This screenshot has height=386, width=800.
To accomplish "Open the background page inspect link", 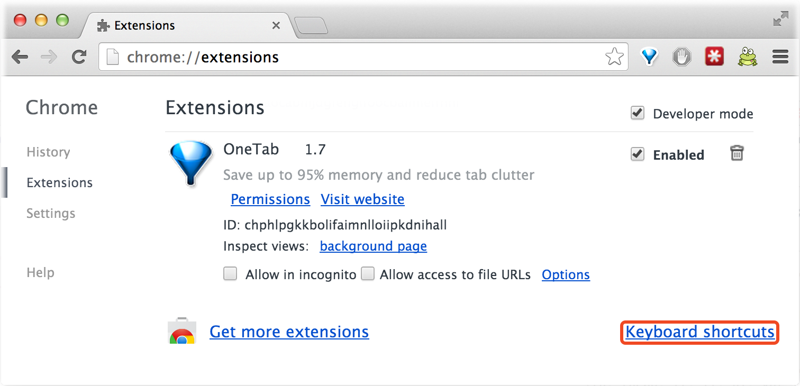I will (374, 246).
